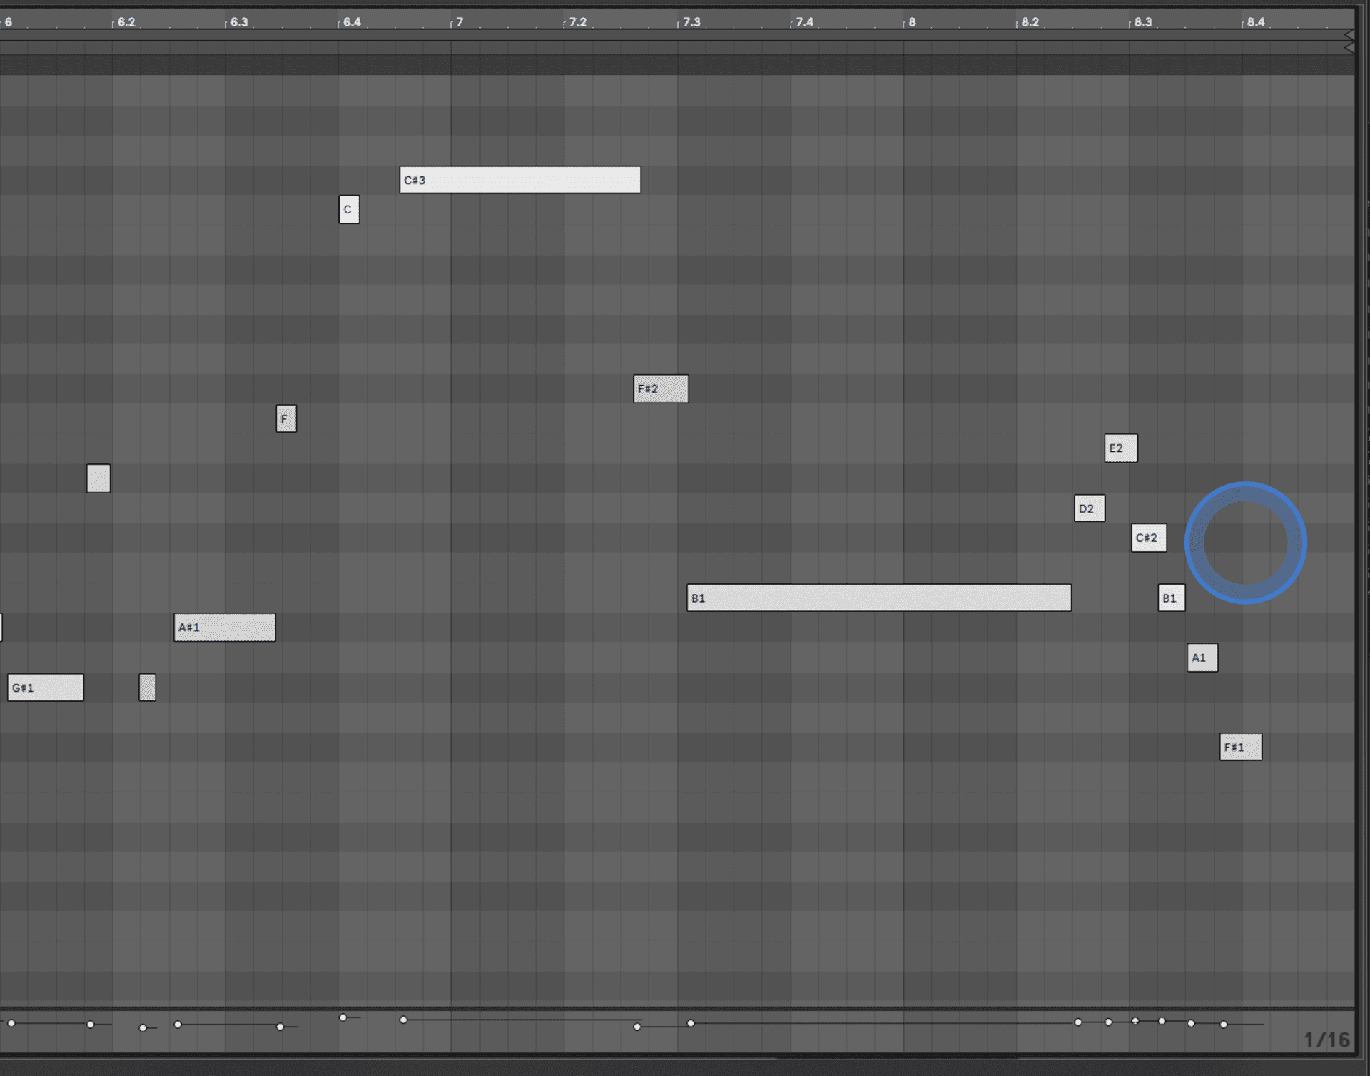The width and height of the screenshot is (1370, 1076).
Task: Select the short C note near 6.4
Action: click(349, 210)
